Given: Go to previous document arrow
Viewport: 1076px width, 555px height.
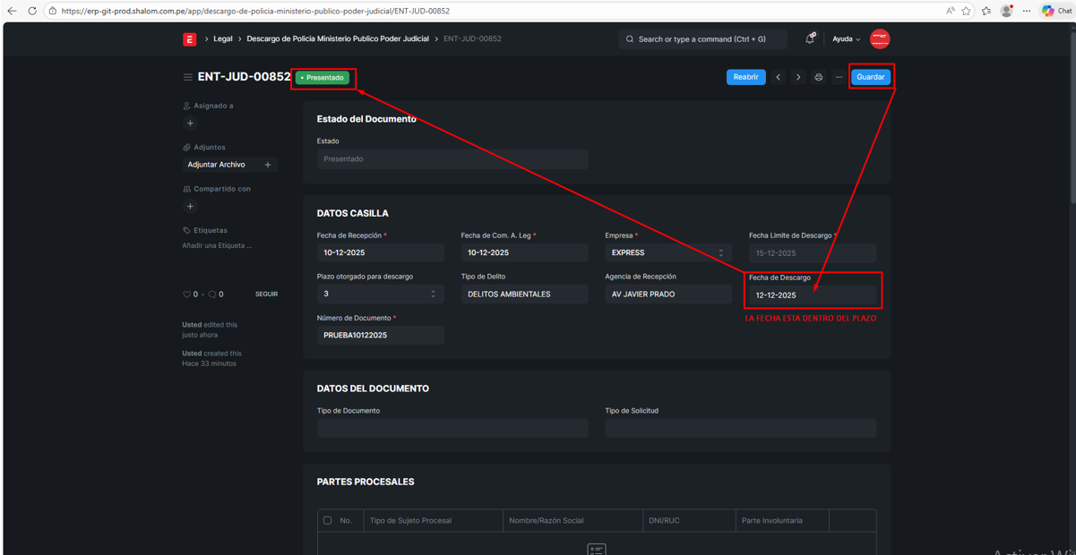Looking at the screenshot, I should pos(778,77).
